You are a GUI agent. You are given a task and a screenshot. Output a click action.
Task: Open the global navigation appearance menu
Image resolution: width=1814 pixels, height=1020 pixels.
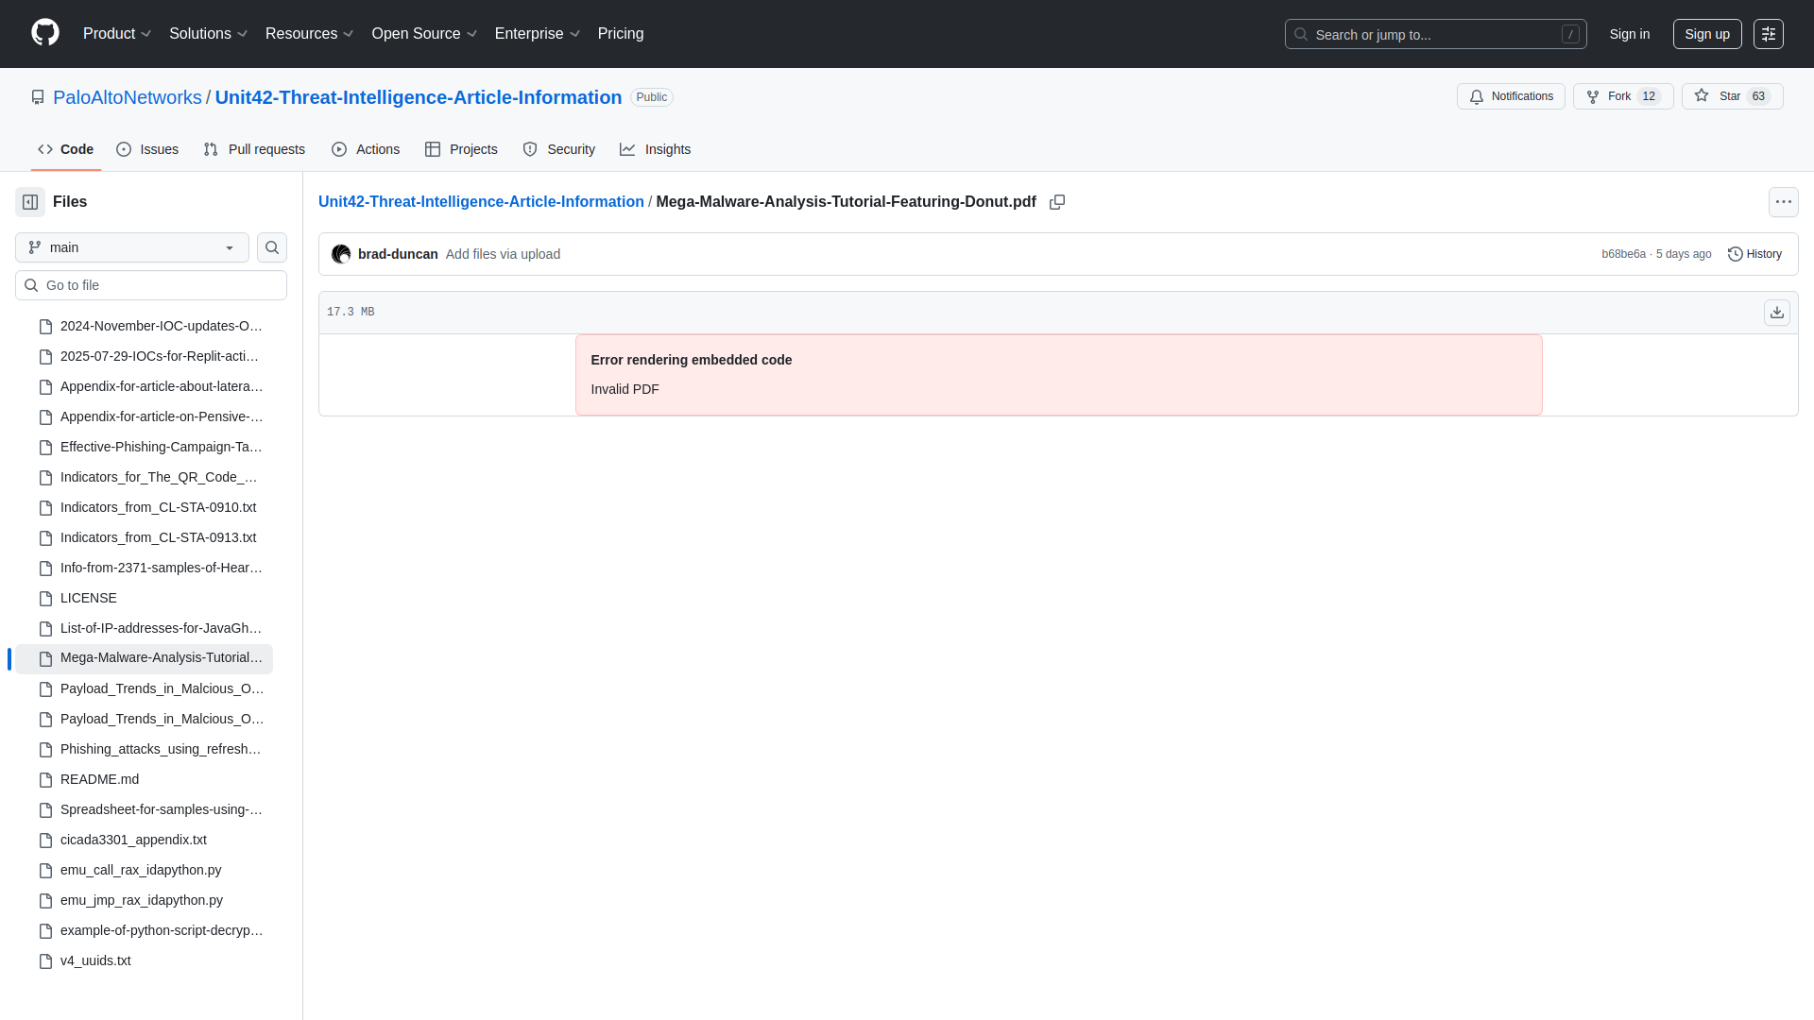1769,34
